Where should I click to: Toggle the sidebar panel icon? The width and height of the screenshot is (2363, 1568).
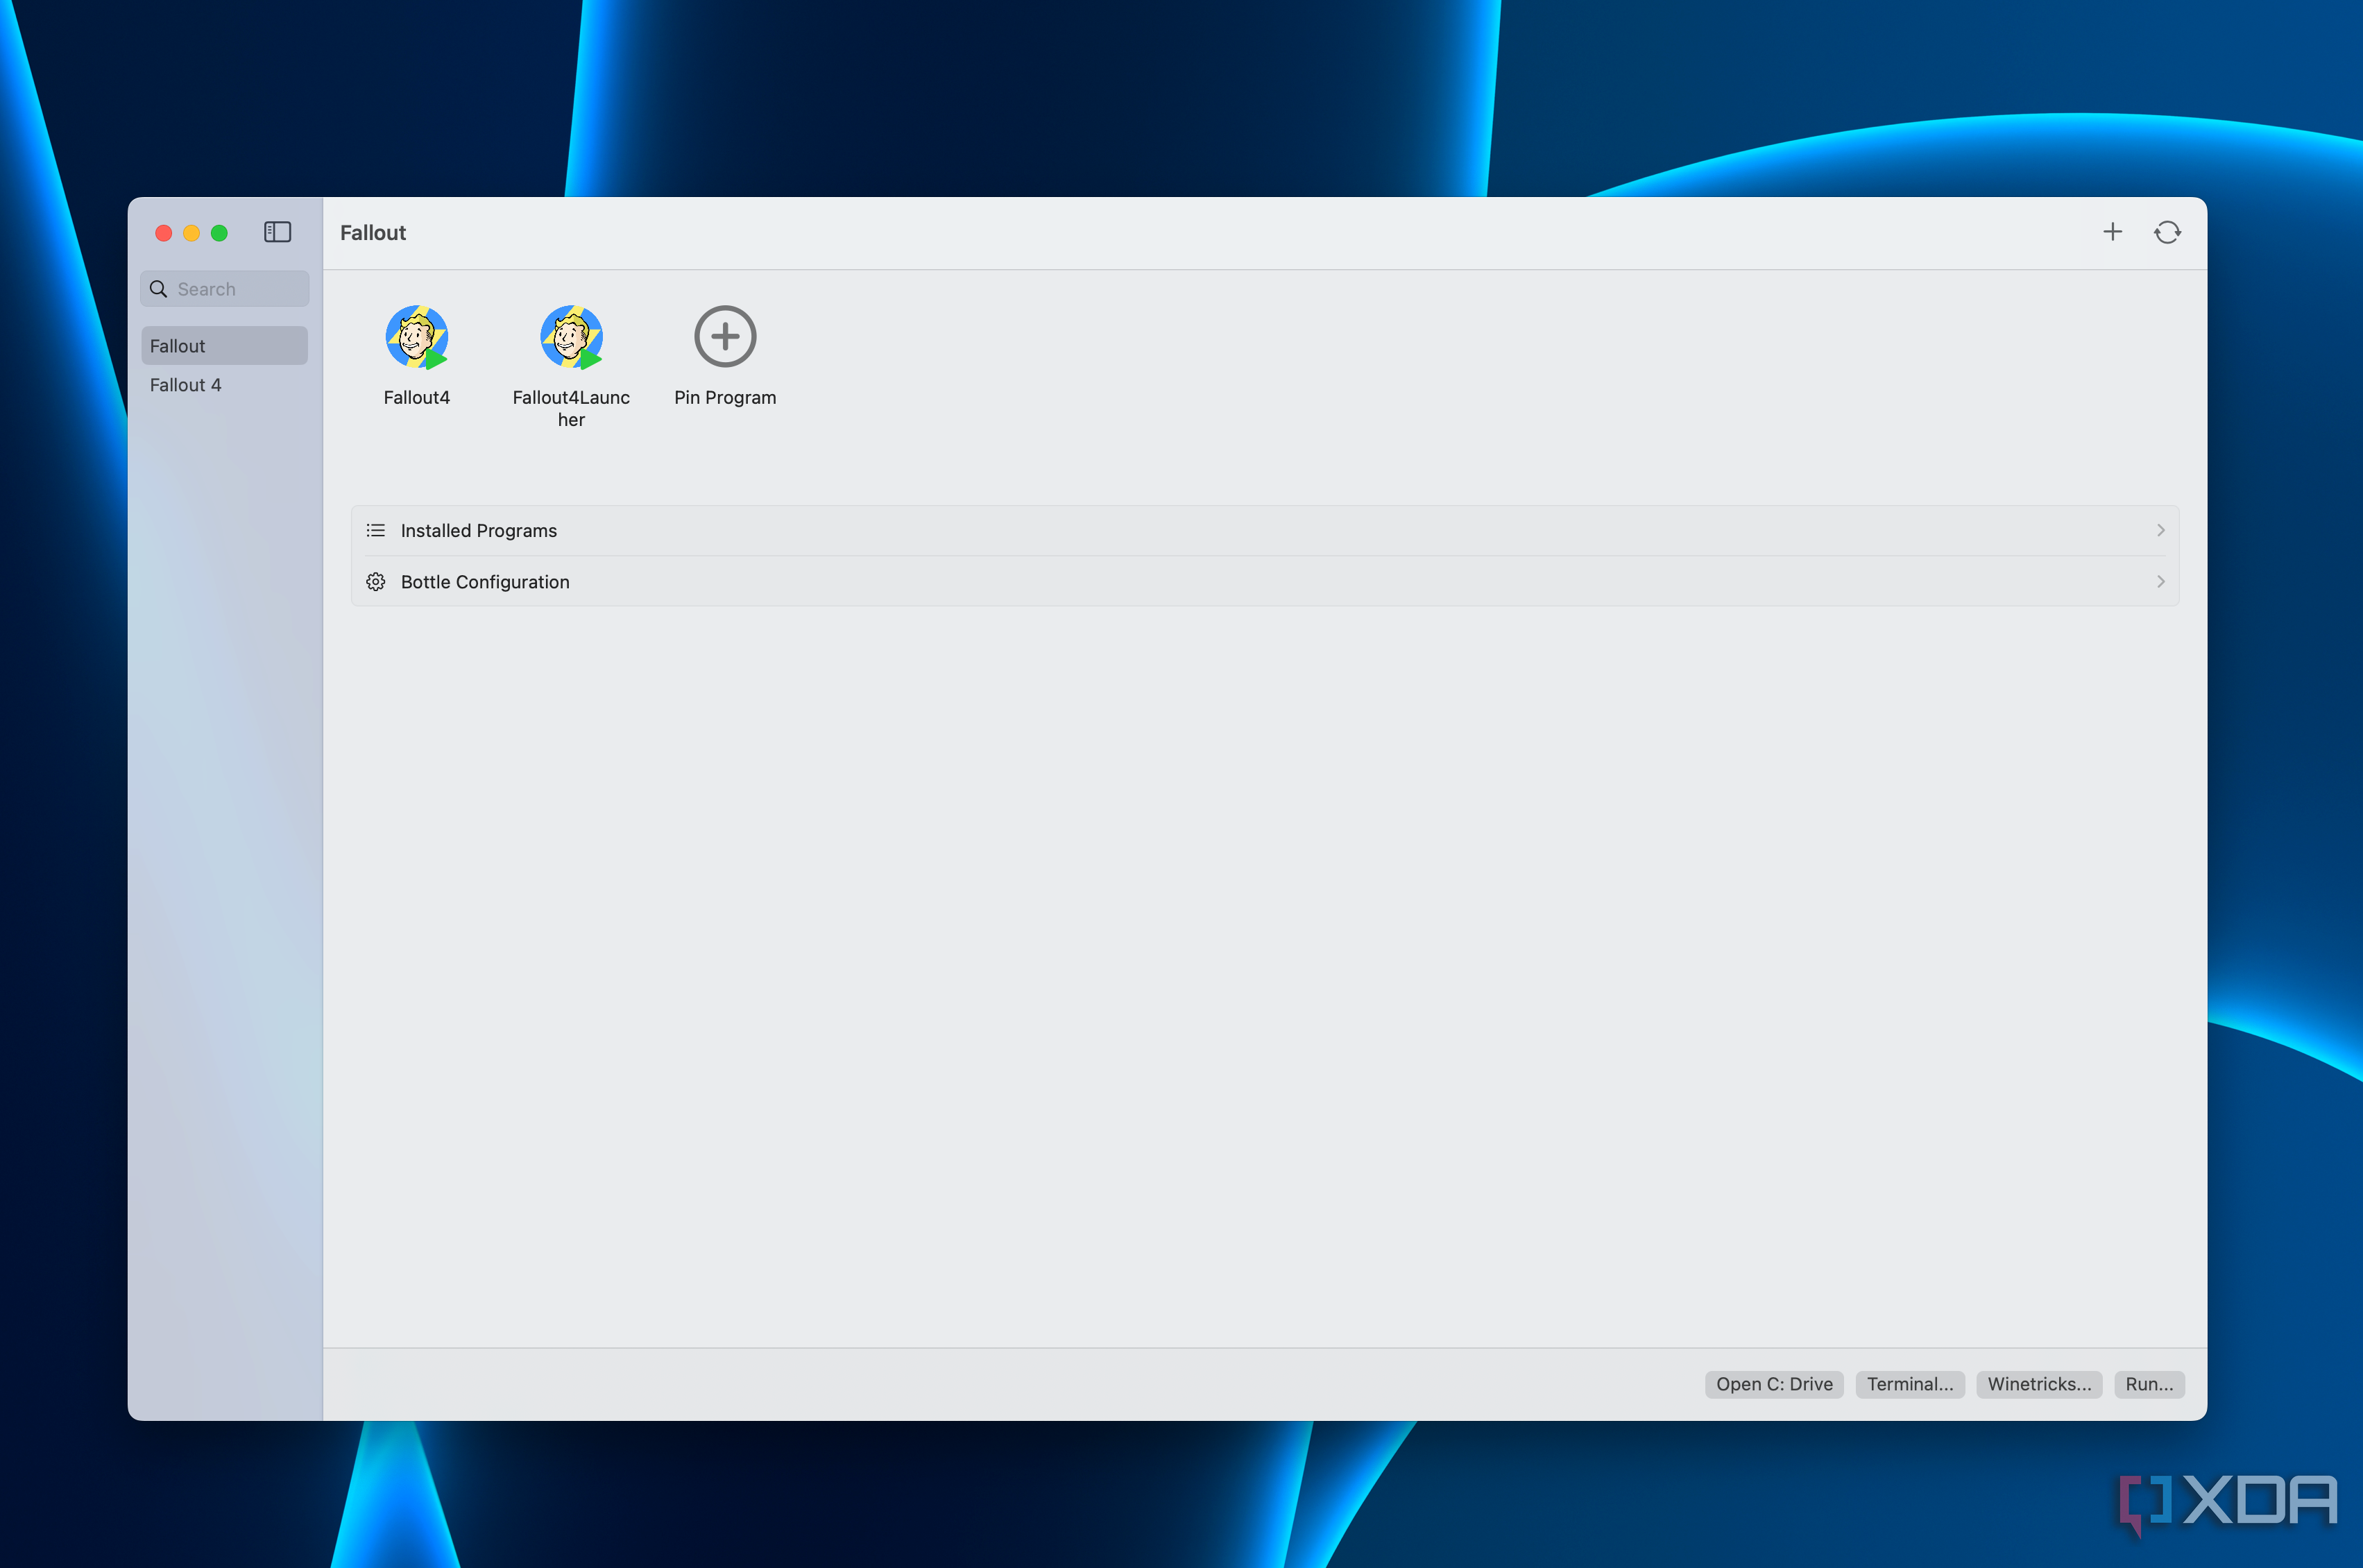tap(277, 232)
